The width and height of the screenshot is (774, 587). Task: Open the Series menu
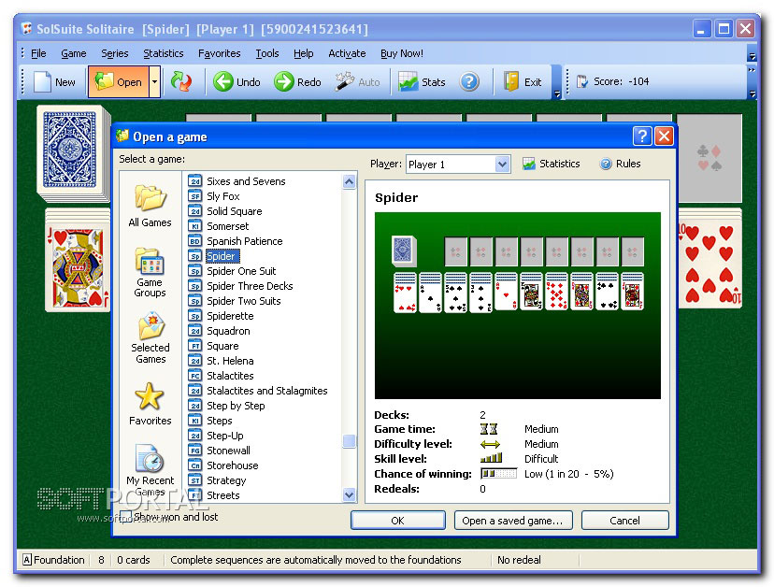tap(115, 53)
